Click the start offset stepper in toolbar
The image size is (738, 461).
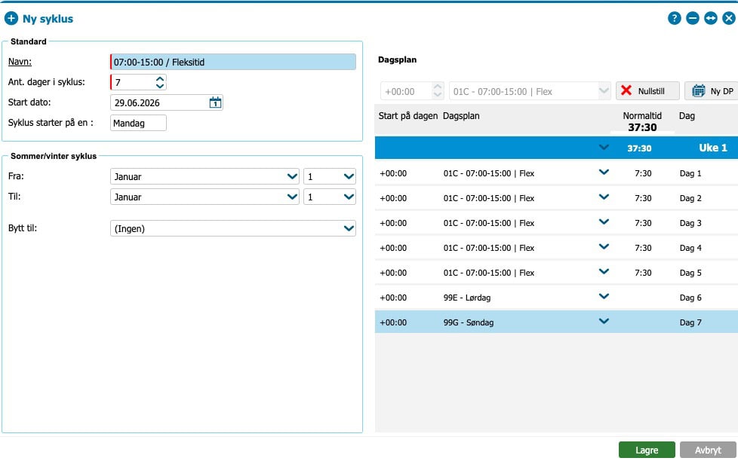[x=438, y=90]
